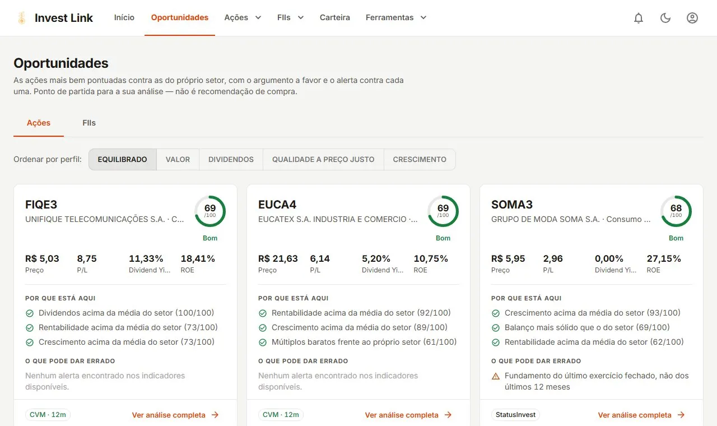Screen dimensions: 717x426
Task: Click the SOMA3 score ring 68/100
Action: tap(676, 211)
